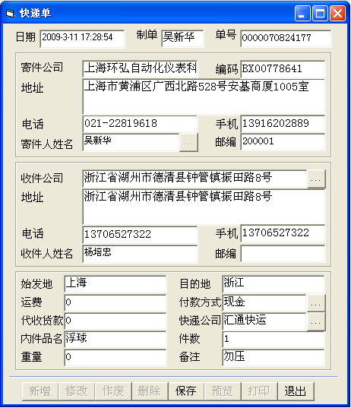This screenshot has width=351, height=408.
Task: Focus the 寄件公司 name field
Action: [x=140, y=69]
